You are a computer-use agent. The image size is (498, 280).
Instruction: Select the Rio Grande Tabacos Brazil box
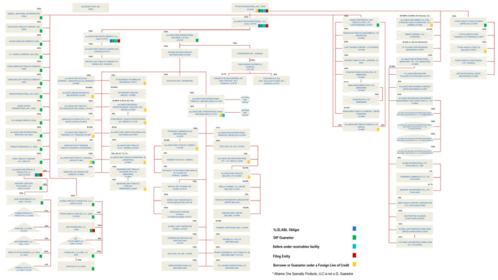pyautogui.click(x=128, y=94)
